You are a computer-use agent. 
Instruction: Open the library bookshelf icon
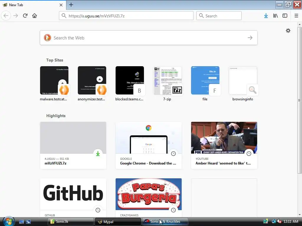point(275,16)
